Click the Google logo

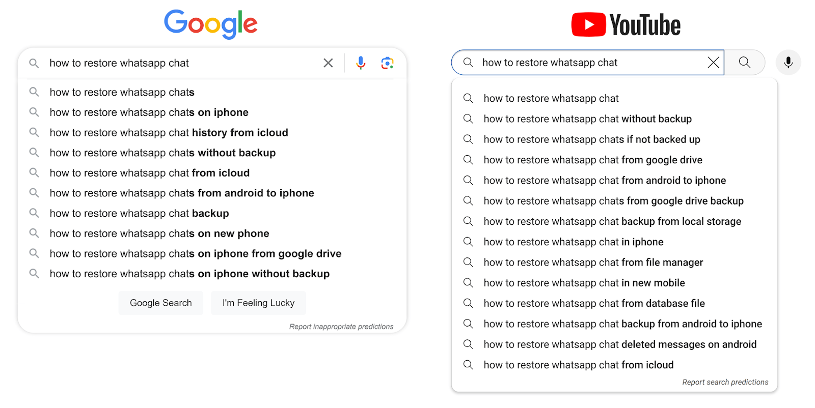click(x=210, y=23)
